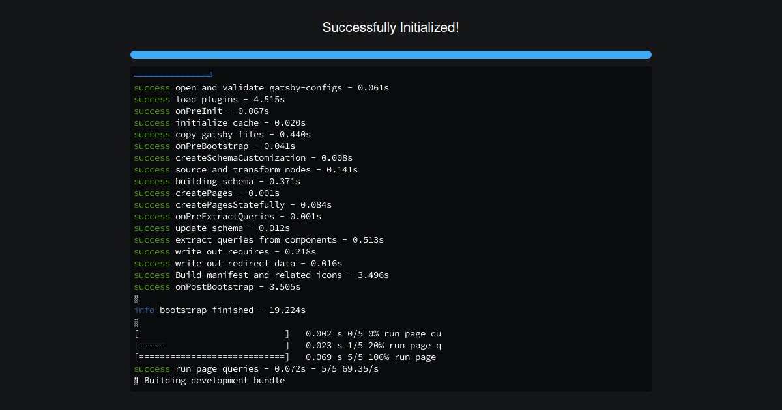Select 'write out redirect data - 0.016s' line
Image resolution: width=782 pixels, height=410 pixels.
pyautogui.click(x=238, y=263)
